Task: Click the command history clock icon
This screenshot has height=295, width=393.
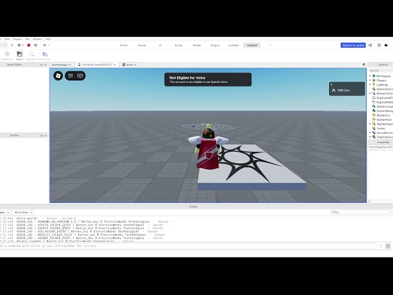Action: click(x=388, y=246)
